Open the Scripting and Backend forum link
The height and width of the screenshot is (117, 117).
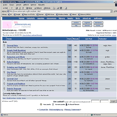(16, 67)
